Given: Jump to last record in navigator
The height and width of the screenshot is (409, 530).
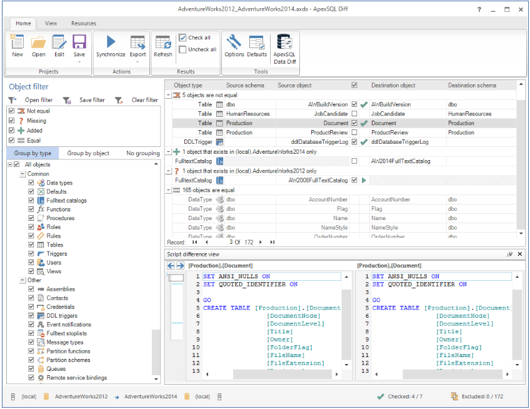Looking at the screenshot, I should tap(272, 242).
